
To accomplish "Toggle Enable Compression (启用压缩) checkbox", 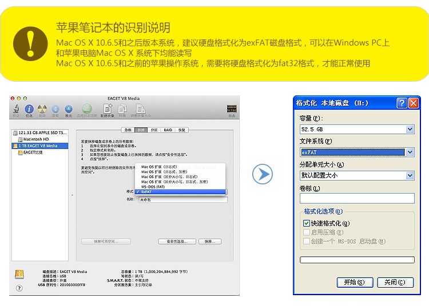I will click(x=307, y=232).
